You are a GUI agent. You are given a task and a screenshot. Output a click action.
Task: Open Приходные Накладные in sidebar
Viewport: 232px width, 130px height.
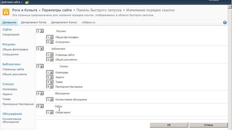(18, 104)
